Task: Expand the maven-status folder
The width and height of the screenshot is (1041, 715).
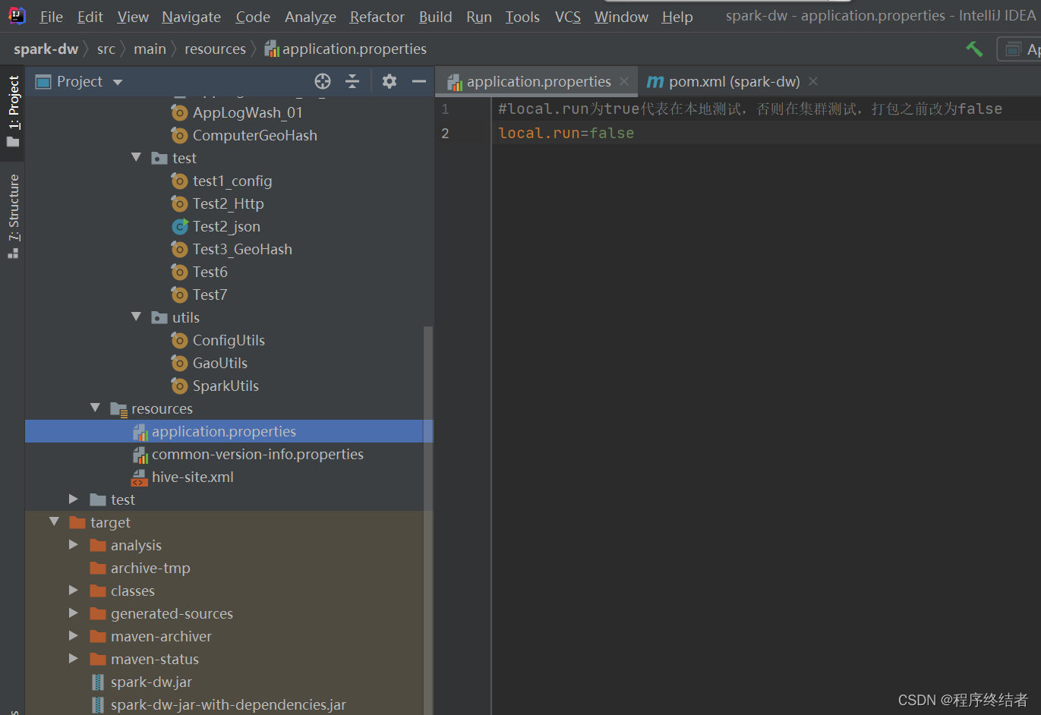Action: (74, 658)
